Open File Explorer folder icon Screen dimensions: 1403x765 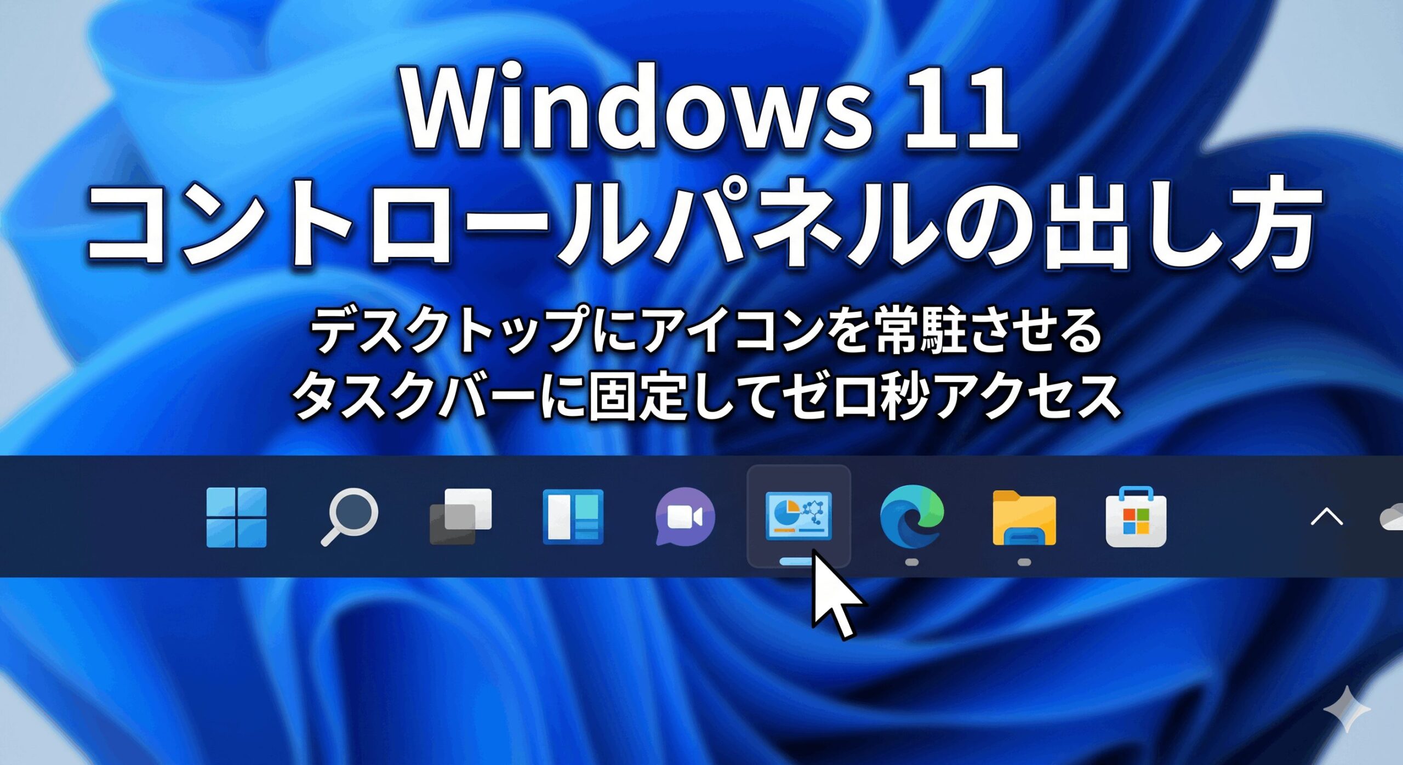pos(1024,517)
